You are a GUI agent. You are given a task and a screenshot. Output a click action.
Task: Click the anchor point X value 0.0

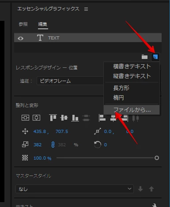pos(108,132)
